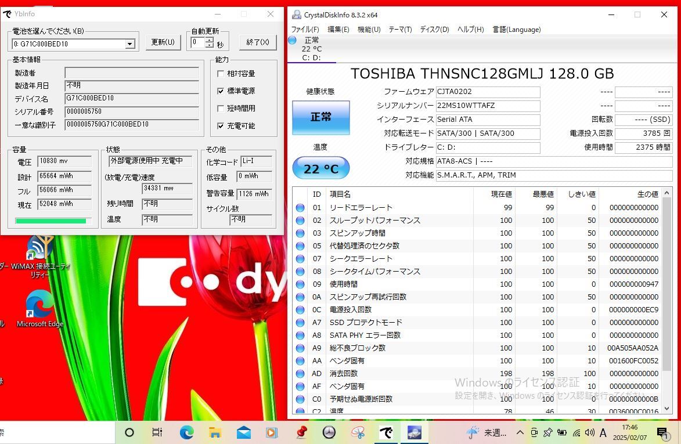The height and width of the screenshot is (444, 681).
Task: Open File Explorer from taskbar
Action: [215, 432]
